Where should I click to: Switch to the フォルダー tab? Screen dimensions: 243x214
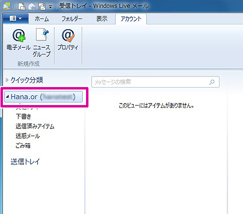pyautogui.click(x=72, y=19)
